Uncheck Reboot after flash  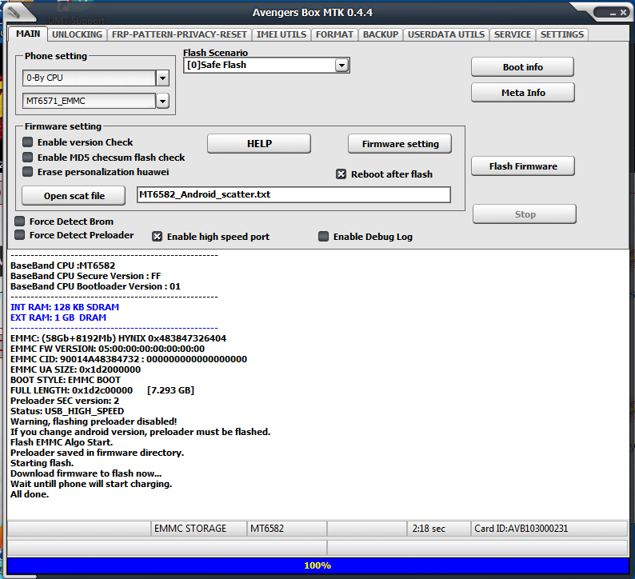(x=341, y=174)
